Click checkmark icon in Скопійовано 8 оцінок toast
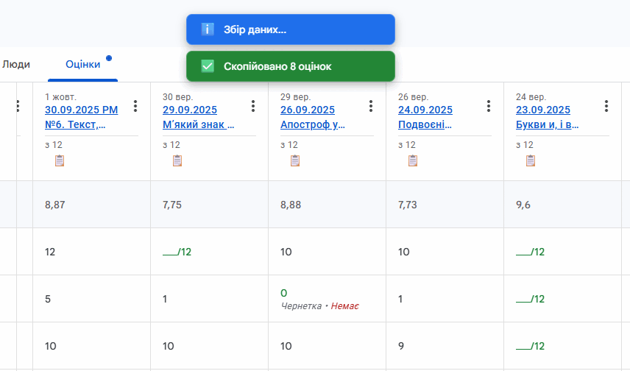Screen dimensions: 630x371 (208, 66)
